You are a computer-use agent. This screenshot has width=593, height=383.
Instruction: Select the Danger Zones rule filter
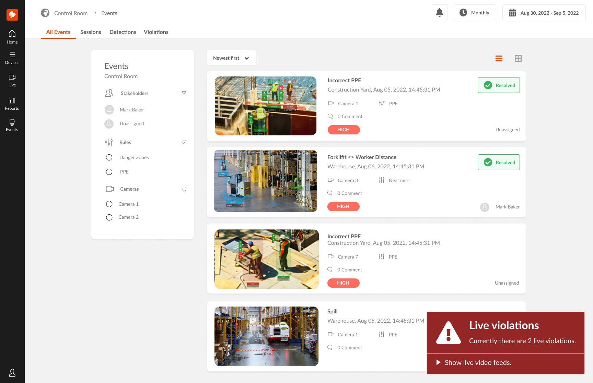(x=109, y=157)
